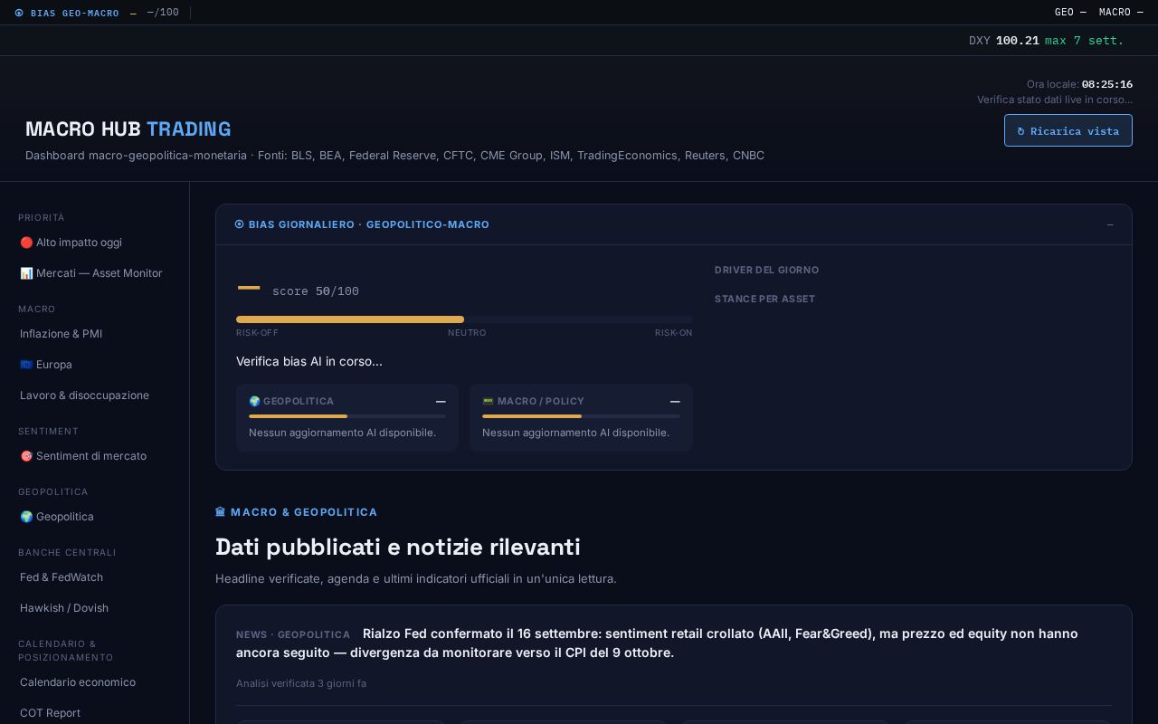
Task: Click the target icon beside Sentiment
Action: 26,456
